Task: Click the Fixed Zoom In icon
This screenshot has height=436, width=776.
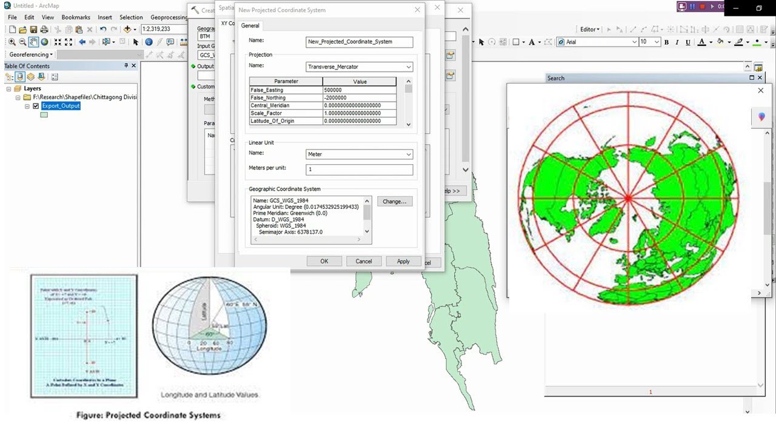Action: (58, 42)
